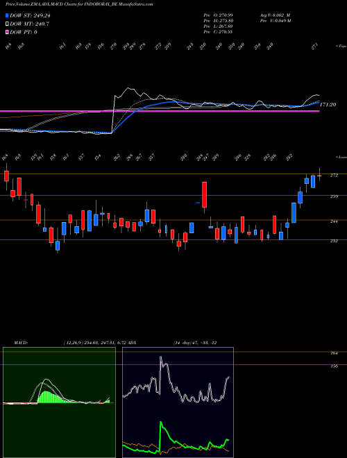Click the blue DOW ST legend swatch
The width and height of the screenshot is (347, 458).
[x=7, y=15]
